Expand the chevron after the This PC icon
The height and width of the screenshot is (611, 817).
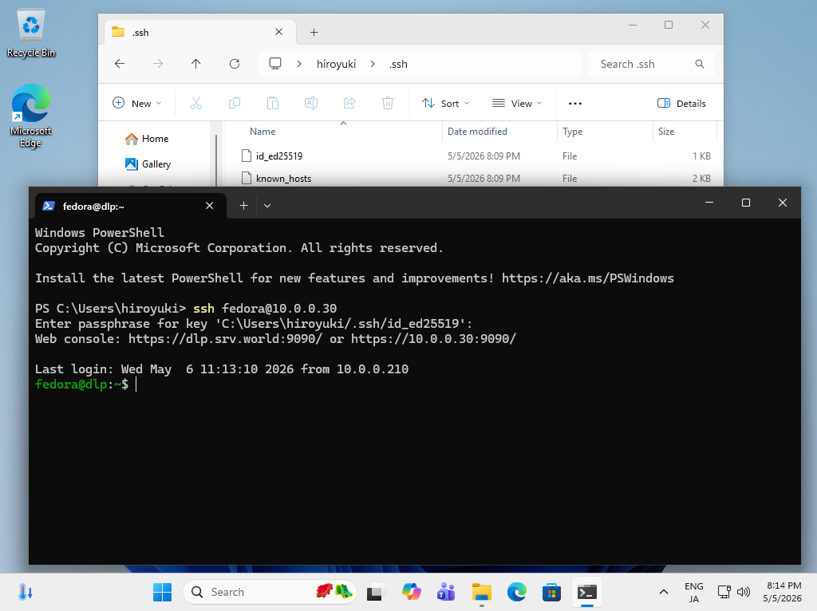299,64
